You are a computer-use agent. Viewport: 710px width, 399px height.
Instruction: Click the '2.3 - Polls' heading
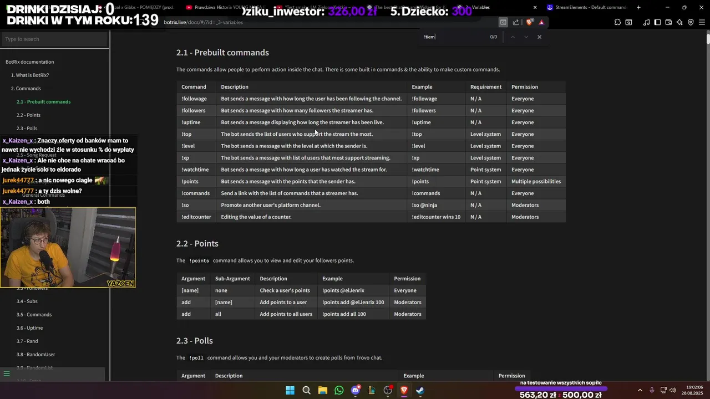click(x=194, y=341)
